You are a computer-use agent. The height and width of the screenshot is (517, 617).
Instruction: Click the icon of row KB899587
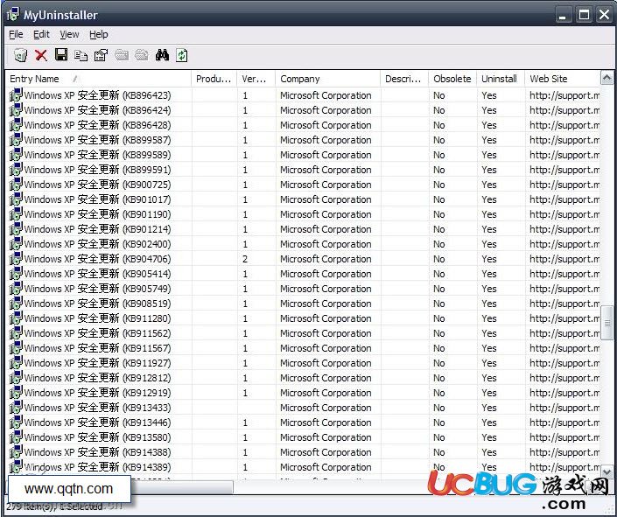(16, 140)
